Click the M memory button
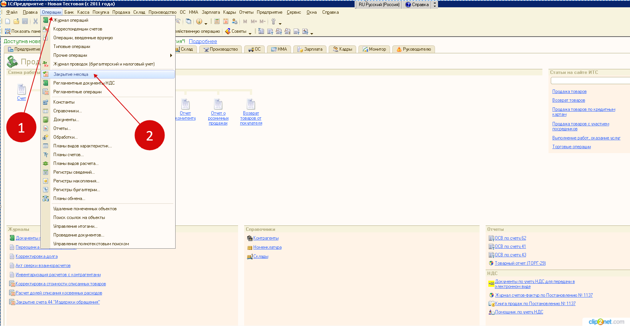Screen dimensions: 630x326 [245, 21]
